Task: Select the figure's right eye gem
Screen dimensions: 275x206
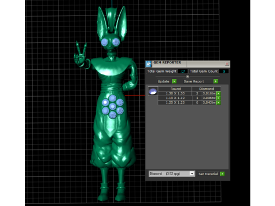Action: coord(116,42)
